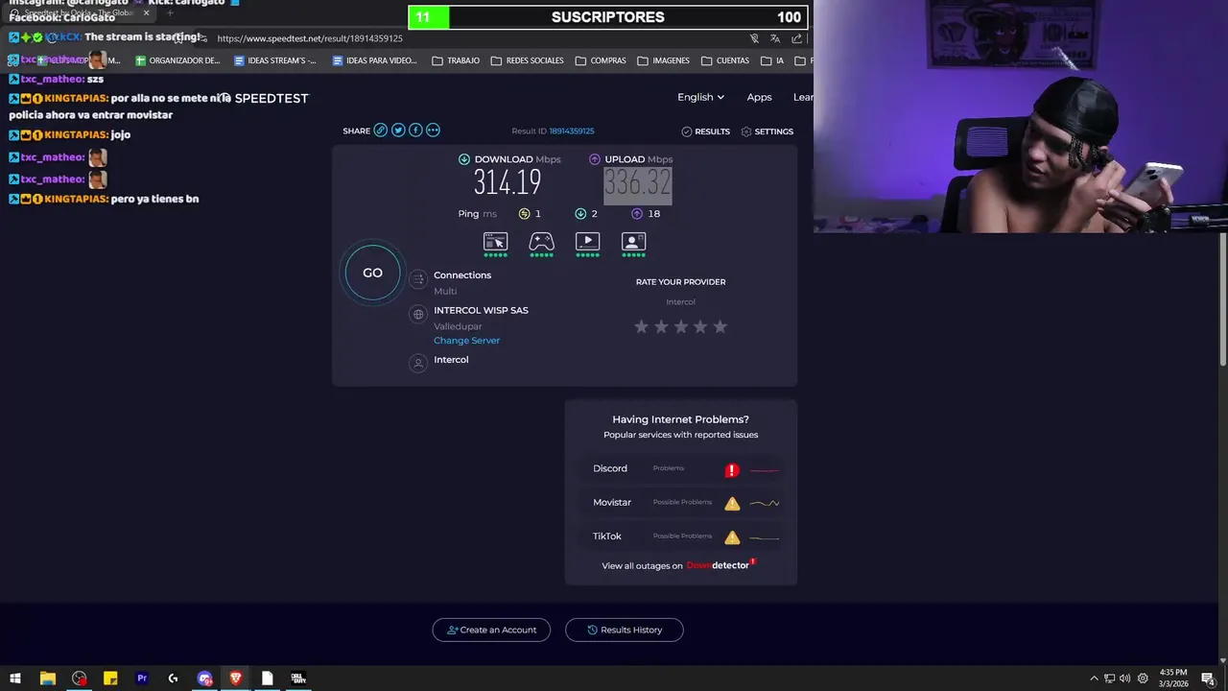This screenshot has height=691, width=1228.
Task: Expand the English language dropdown
Action: [x=700, y=97]
